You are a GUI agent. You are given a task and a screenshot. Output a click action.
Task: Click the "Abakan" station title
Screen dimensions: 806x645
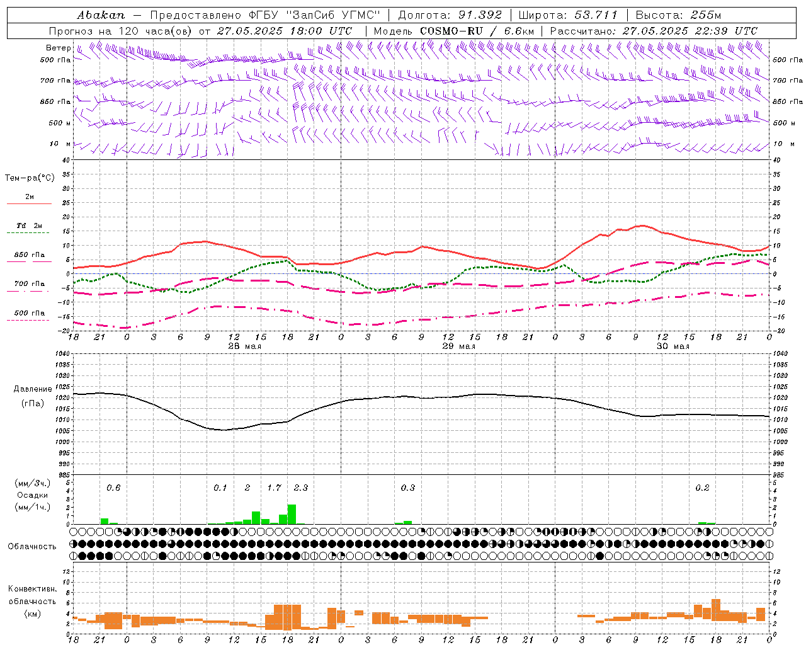(x=101, y=15)
